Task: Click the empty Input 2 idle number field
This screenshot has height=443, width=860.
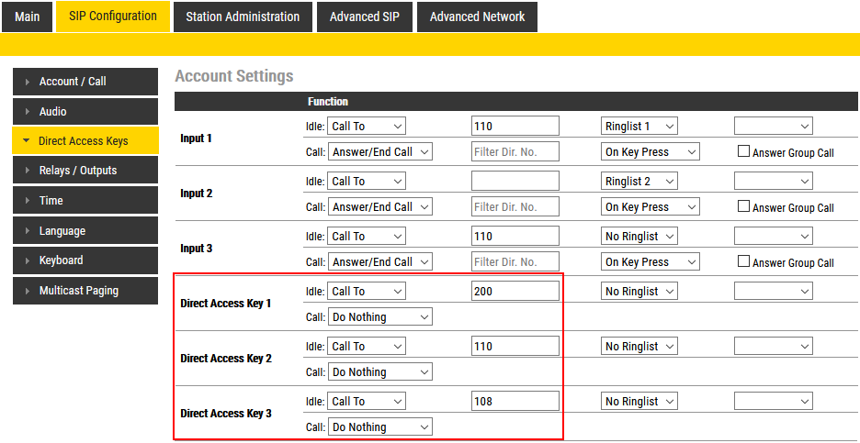Action: point(515,182)
